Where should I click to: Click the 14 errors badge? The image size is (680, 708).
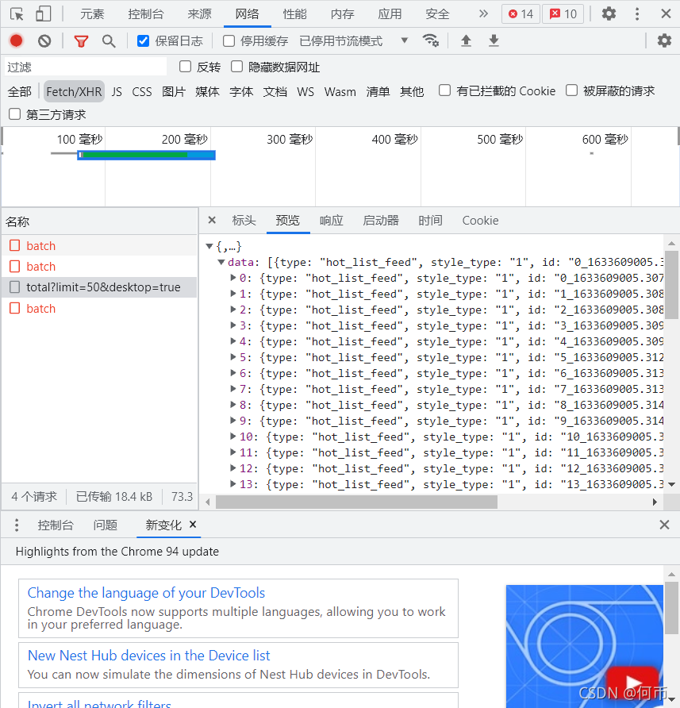click(x=521, y=14)
